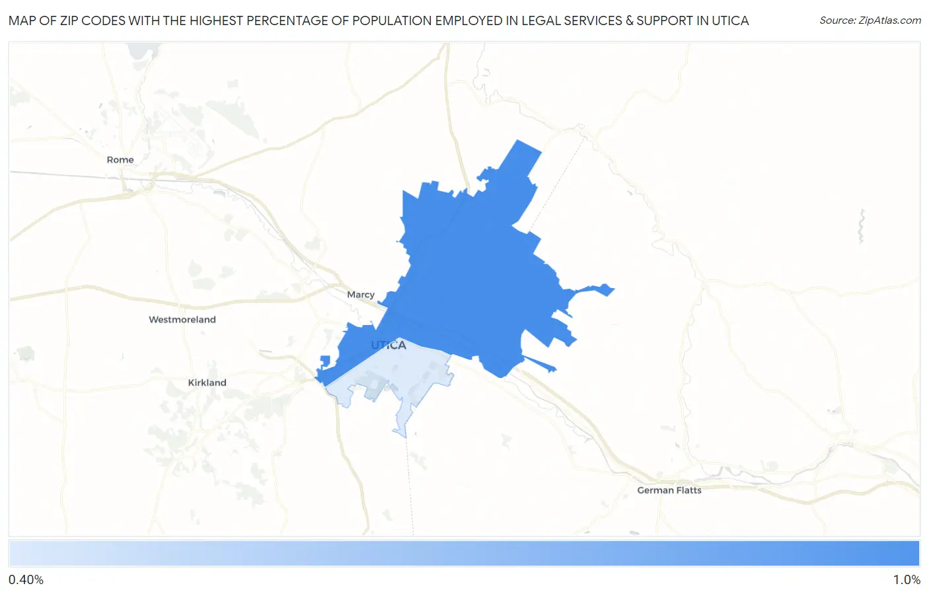Click the Rome city label
Screen dimensions: 929x594
(x=120, y=160)
